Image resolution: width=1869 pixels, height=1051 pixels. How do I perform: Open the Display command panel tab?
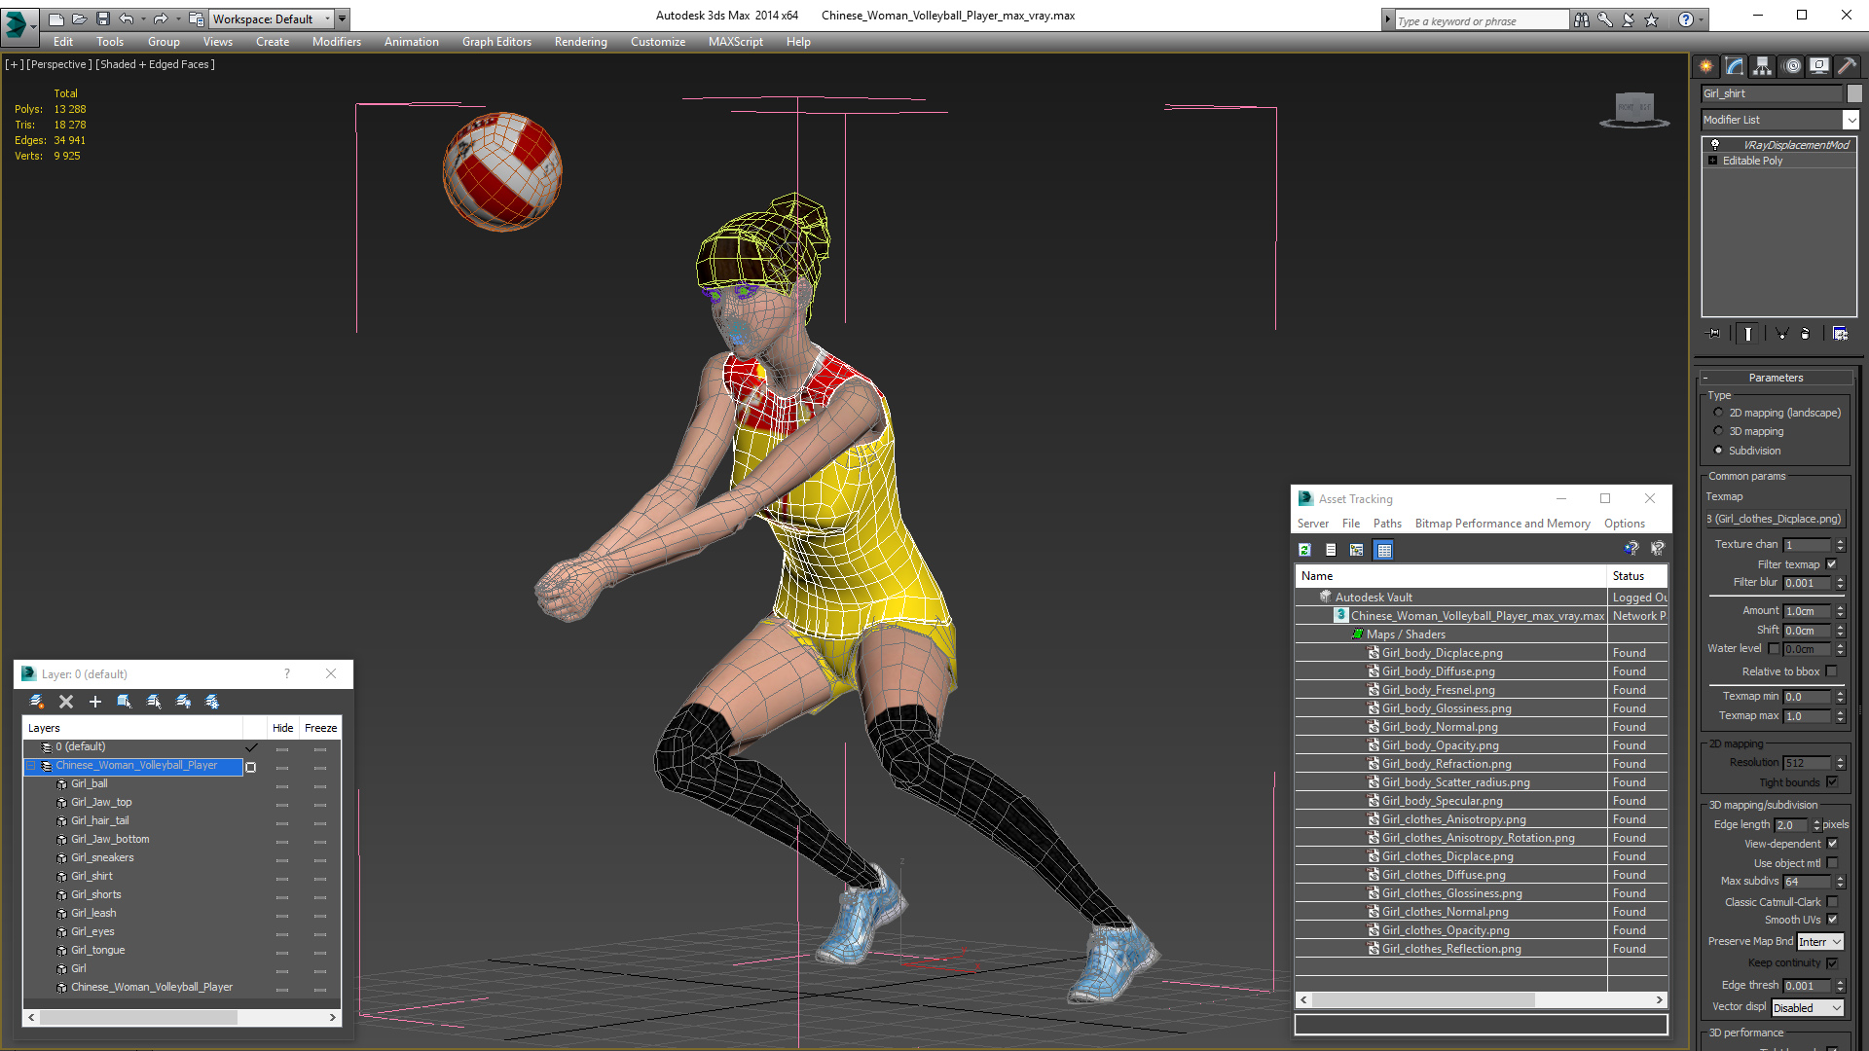(1819, 66)
